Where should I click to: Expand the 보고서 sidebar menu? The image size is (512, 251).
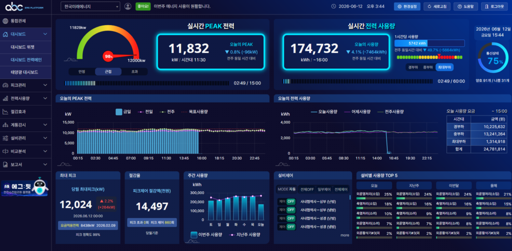[26, 164]
